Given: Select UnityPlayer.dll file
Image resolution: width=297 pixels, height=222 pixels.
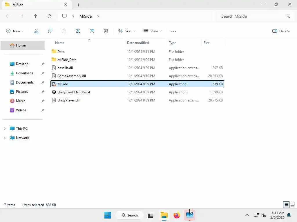Looking at the screenshot, I should click(137, 100).
